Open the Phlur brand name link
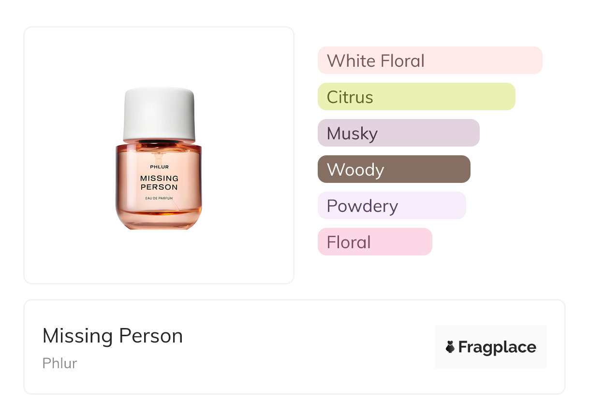The image size is (589, 418). point(59,363)
